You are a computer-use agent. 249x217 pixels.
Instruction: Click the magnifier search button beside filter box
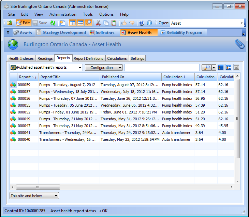pyautogui.click(x=206, y=68)
